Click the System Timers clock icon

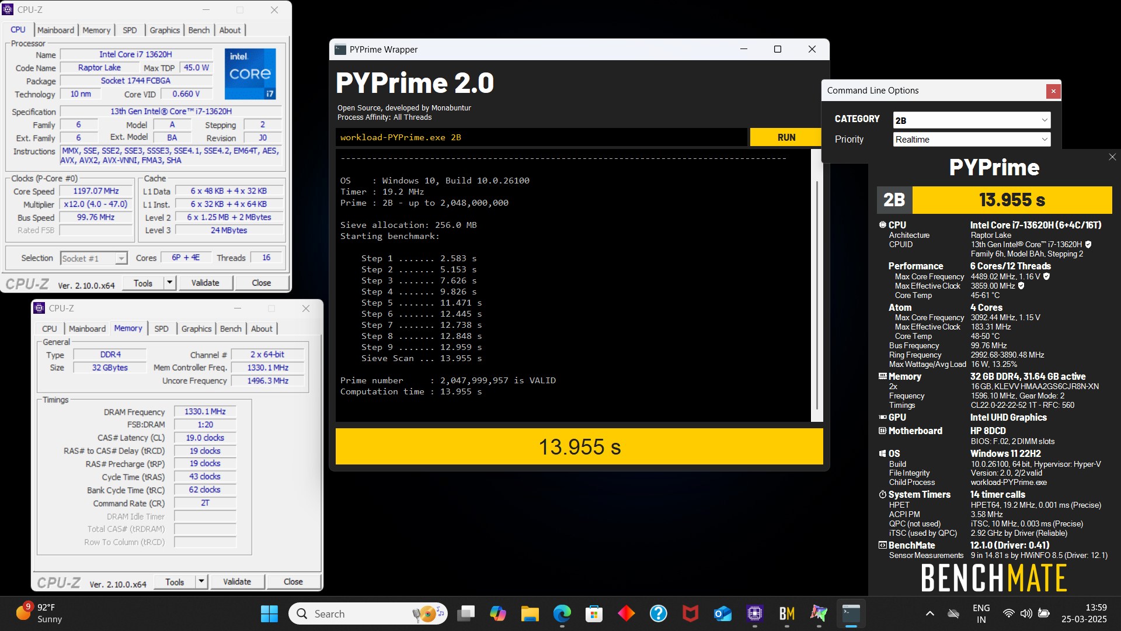(882, 494)
